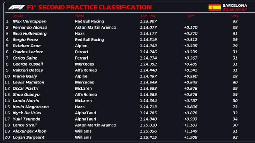Click the LAP TIME column header

(x=148, y=16)
